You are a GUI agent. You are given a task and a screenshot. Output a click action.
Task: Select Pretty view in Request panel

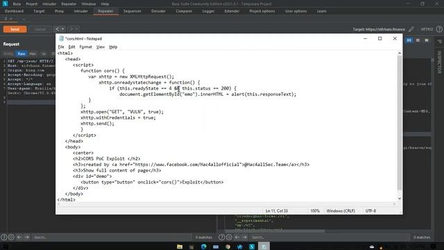point(8,53)
